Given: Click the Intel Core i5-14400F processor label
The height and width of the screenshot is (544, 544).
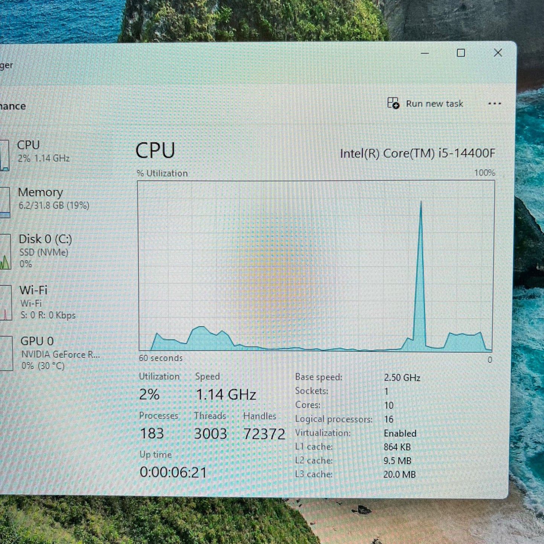Looking at the screenshot, I should [x=418, y=153].
